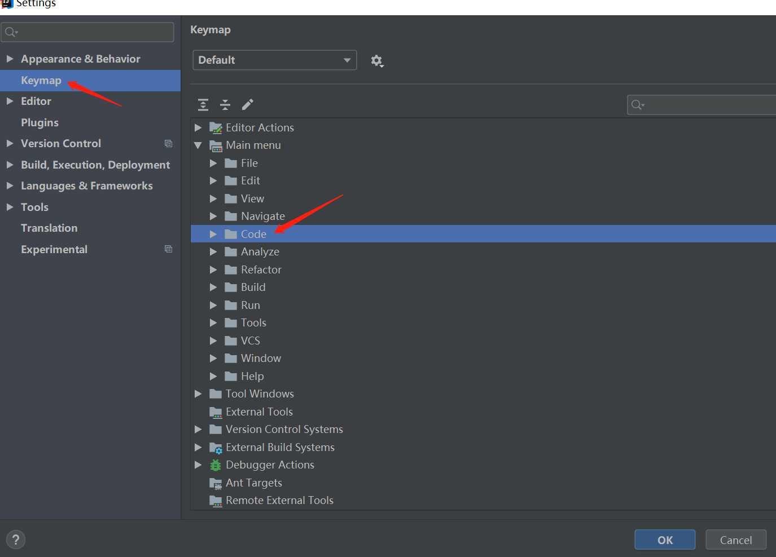Expand Languages & Frameworks arrow
The height and width of the screenshot is (557, 776).
(10, 185)
